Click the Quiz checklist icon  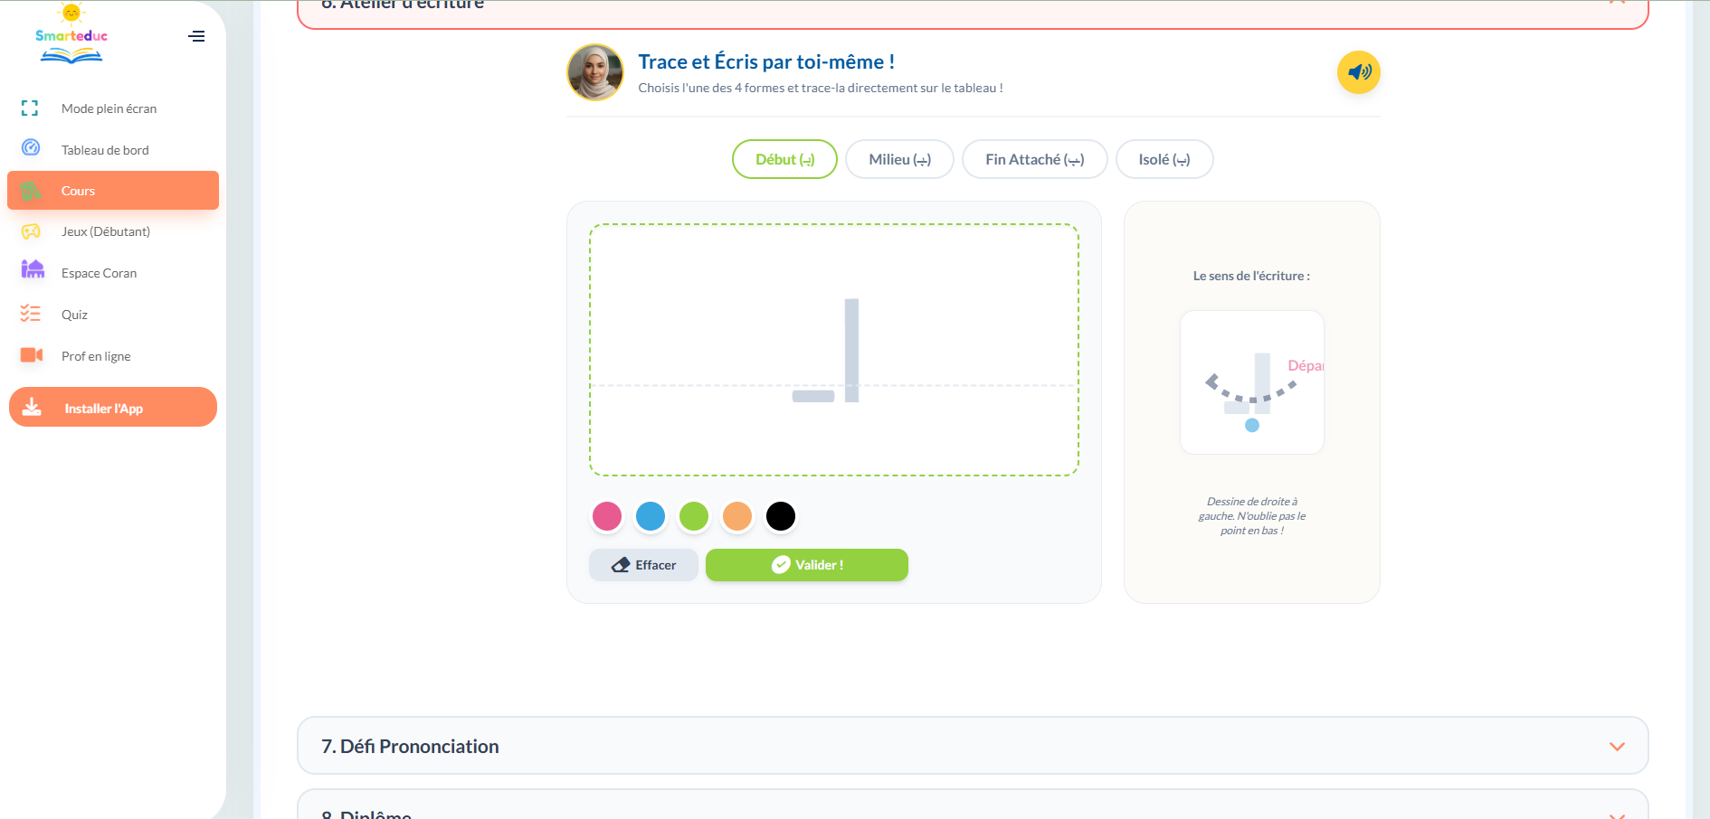pos(31,314)
